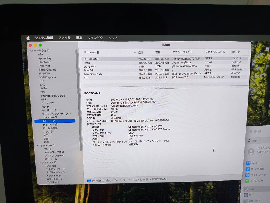Screen dimensions: 270x203
Task: Open the ファイル menu
Action: tap(64, 38)
